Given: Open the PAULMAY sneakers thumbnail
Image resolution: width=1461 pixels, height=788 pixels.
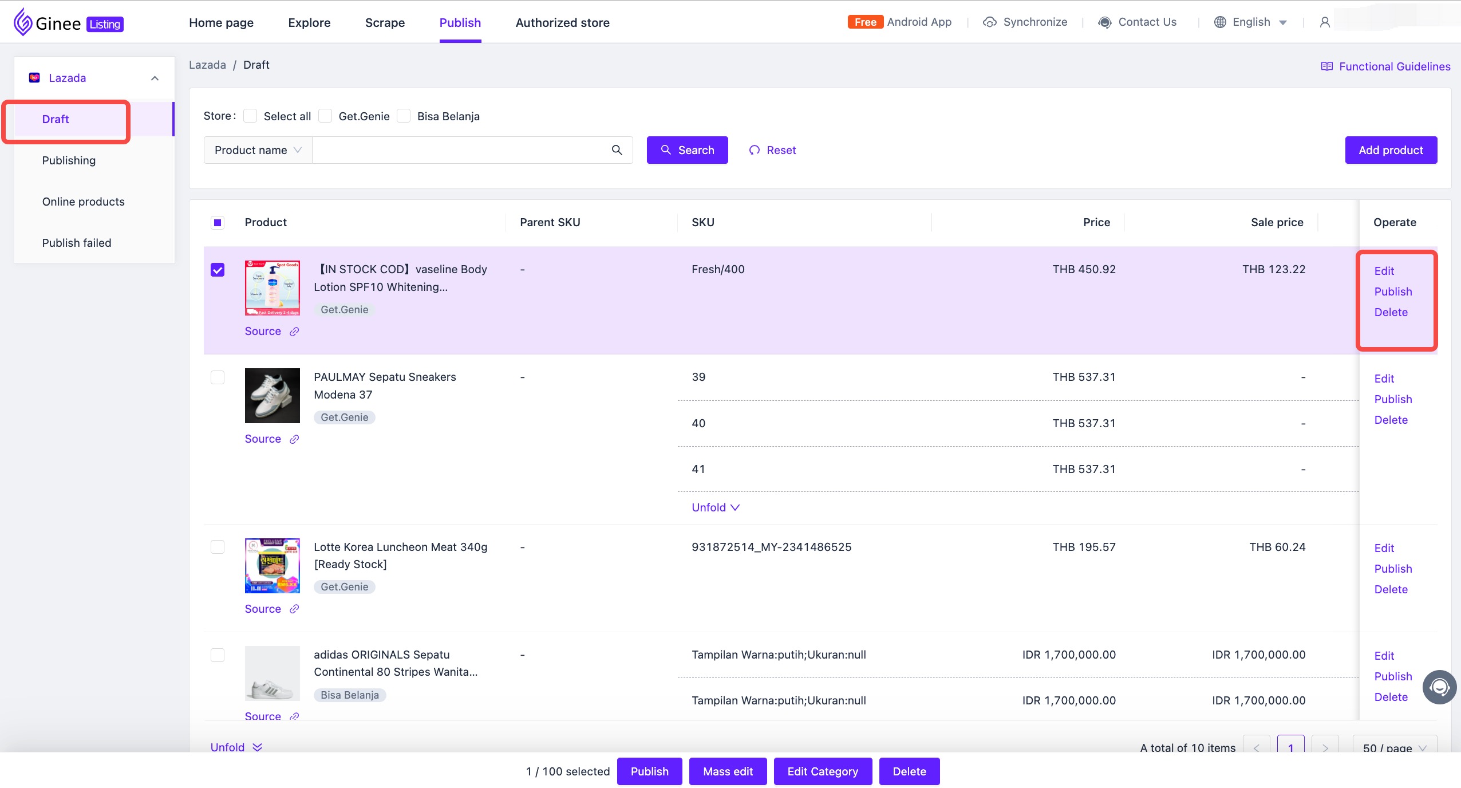Looking at the screenshot, I should 273,396.
